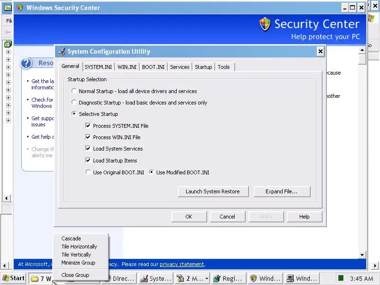Open the Get help link
Screen dimensions: 380x285
coord(42,137)
